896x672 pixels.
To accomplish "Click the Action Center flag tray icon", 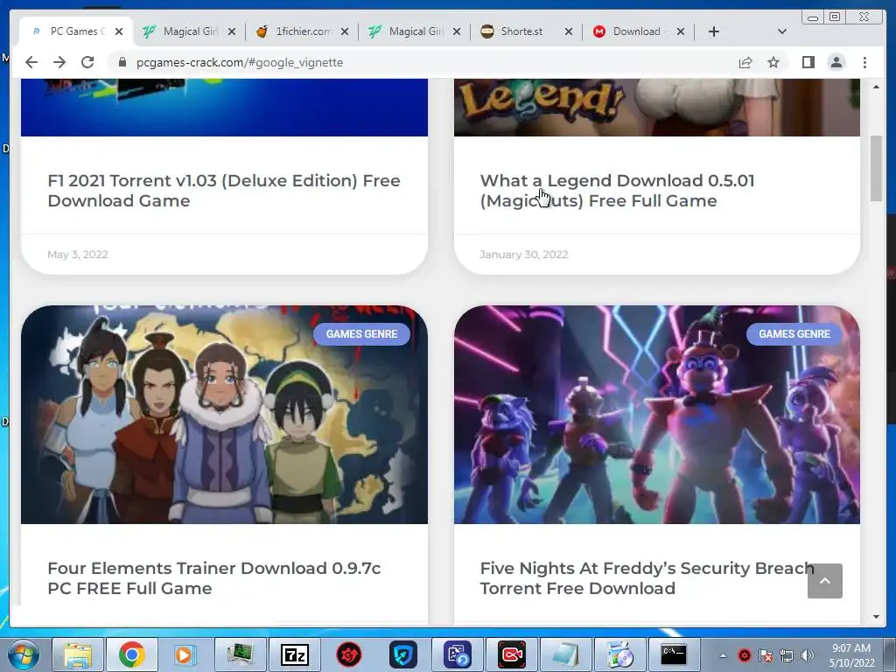I will click(765, 655).
